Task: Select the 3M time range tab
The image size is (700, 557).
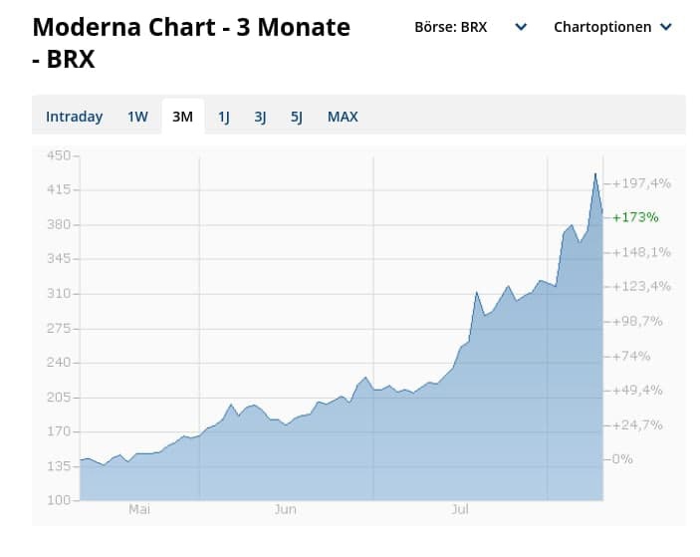Action: coord(182,117)
